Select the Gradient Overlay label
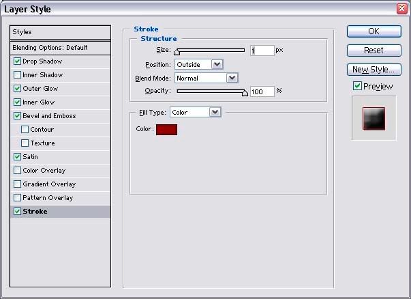The width and height of the screenshot is (411, 299). [49, 184]
